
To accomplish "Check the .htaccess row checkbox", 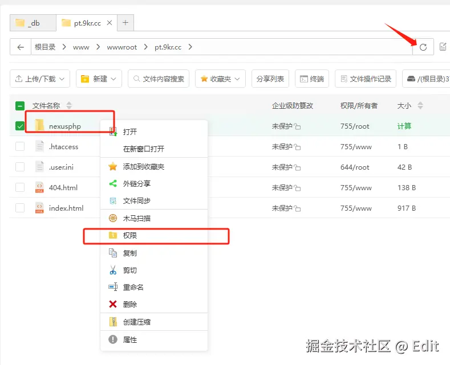I will tap(20, 146).
